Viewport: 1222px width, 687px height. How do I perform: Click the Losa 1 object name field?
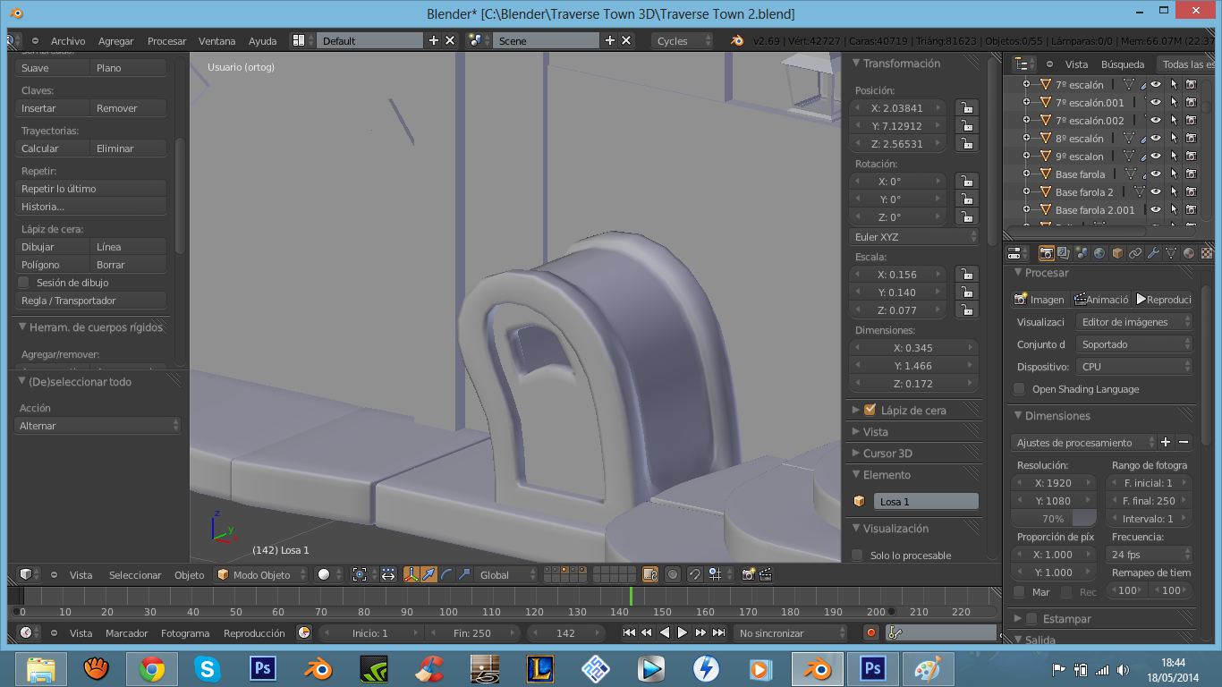tap(924, 502)
